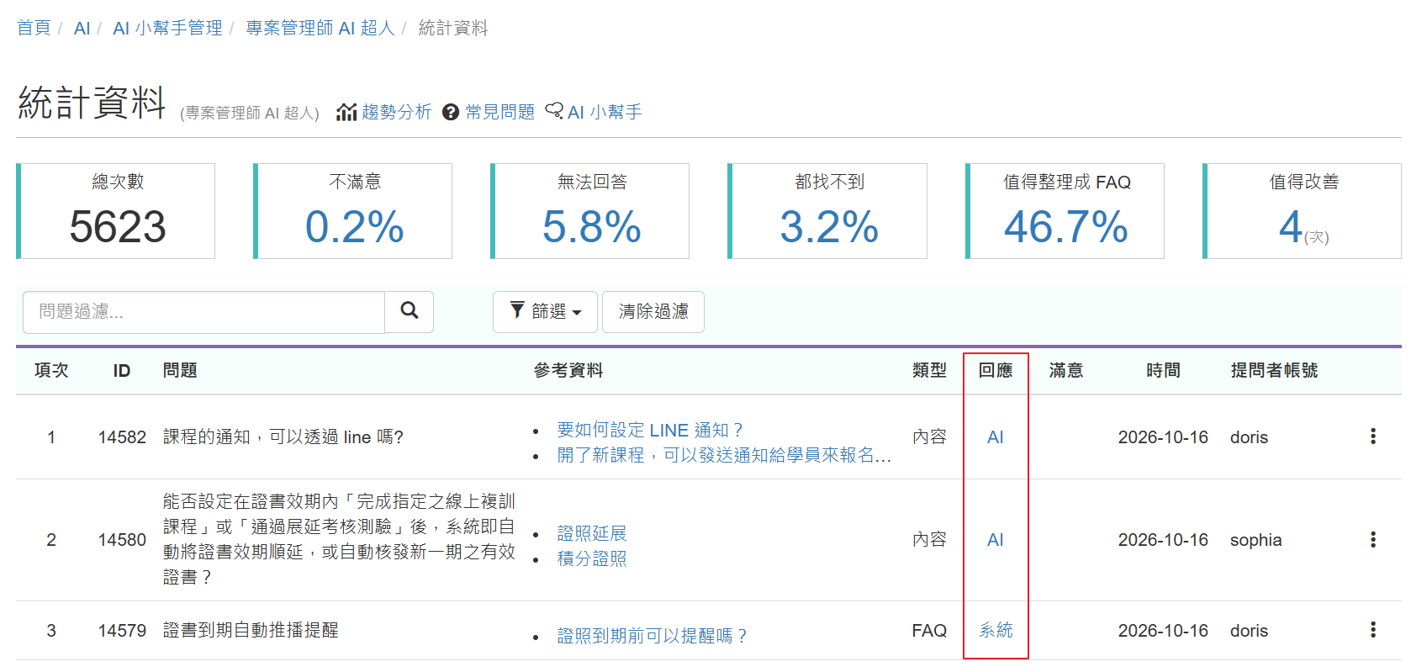
Task: Click the 總次數 5623 card
Action: click(x=117, y=211)
